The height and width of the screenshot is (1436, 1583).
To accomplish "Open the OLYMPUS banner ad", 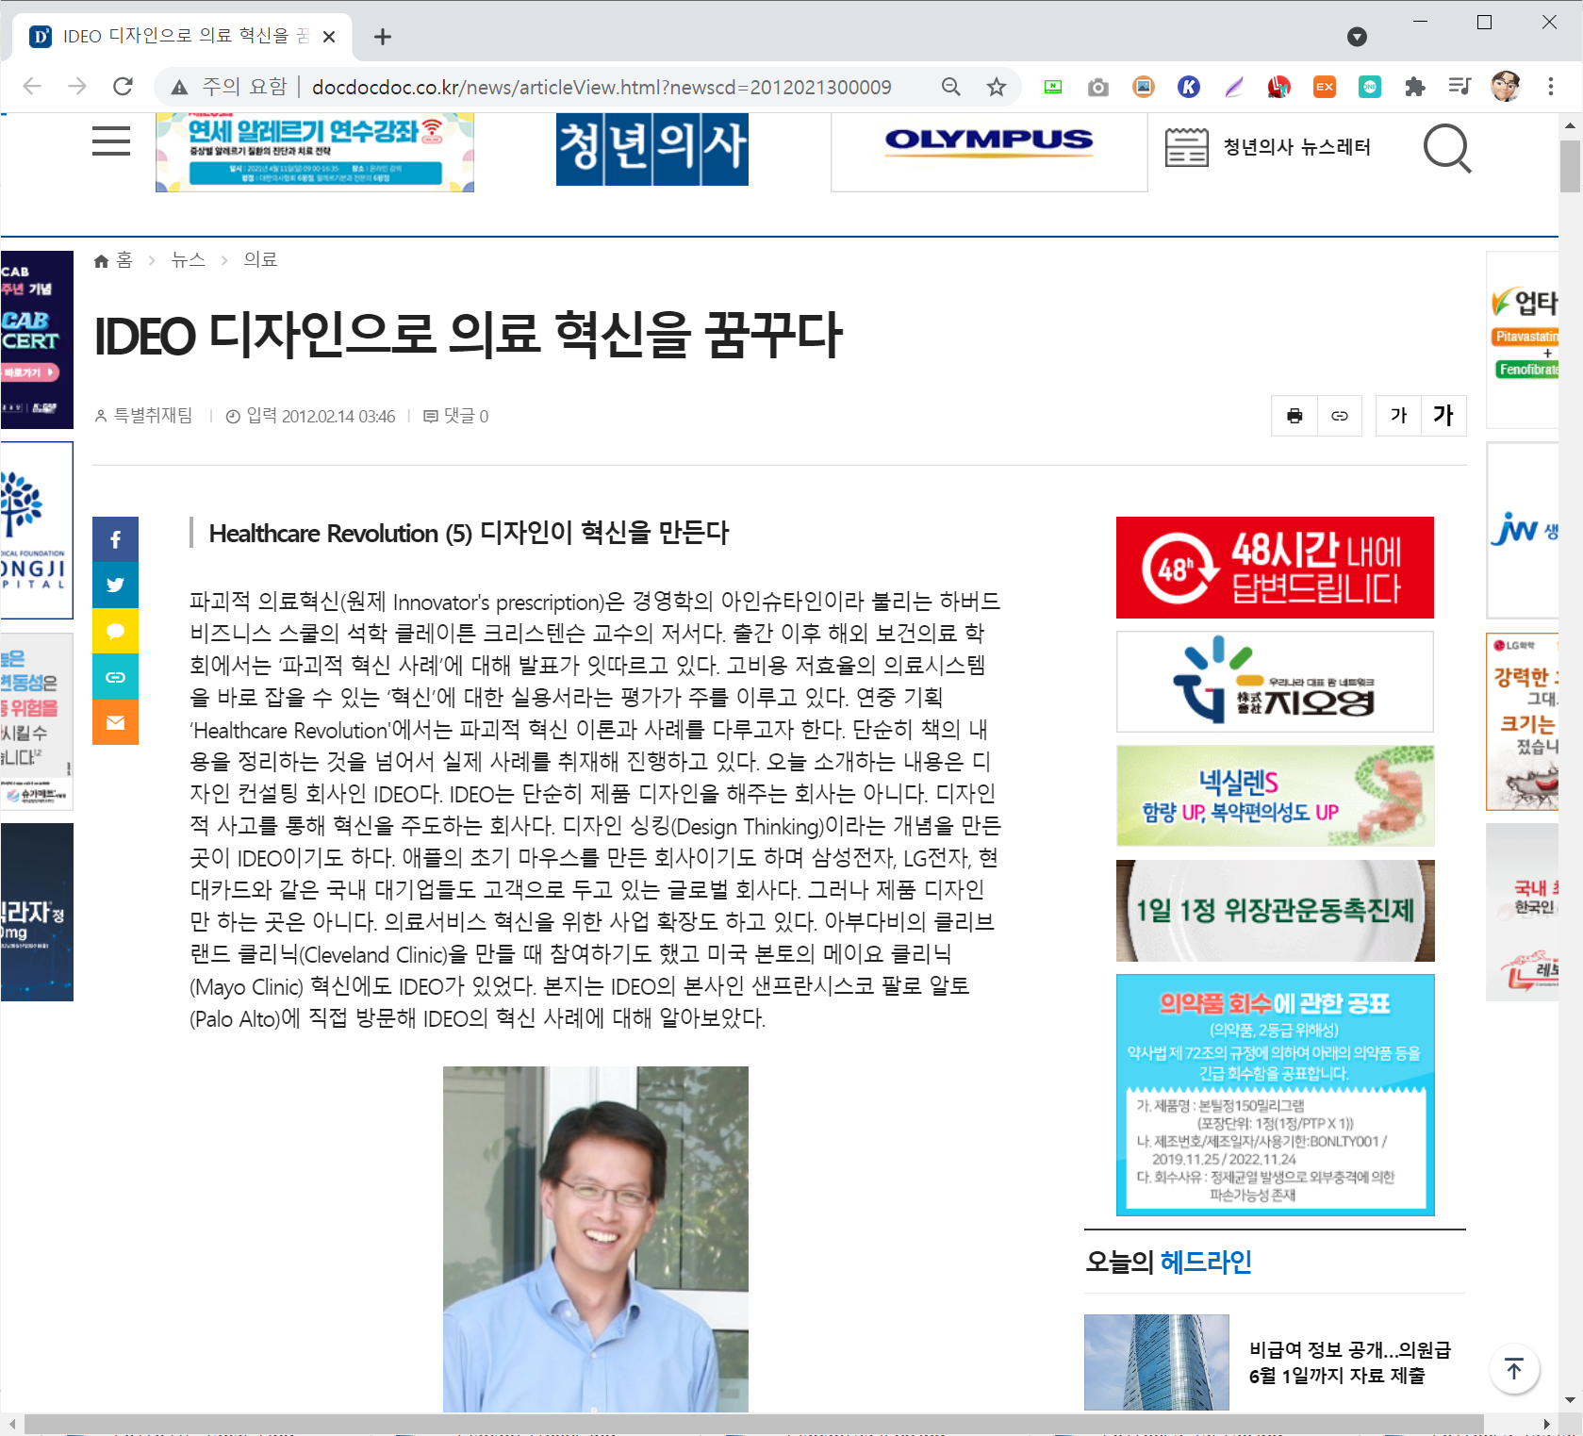I will (989, 151).
